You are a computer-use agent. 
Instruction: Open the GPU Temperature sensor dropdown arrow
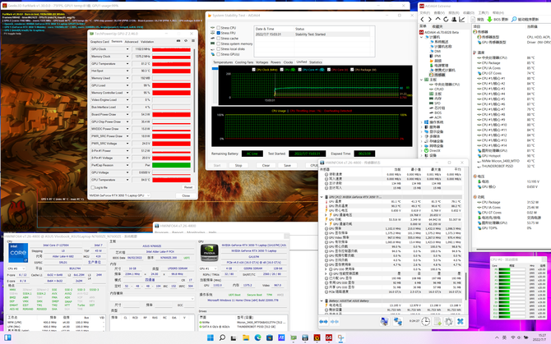click(127, 63)
